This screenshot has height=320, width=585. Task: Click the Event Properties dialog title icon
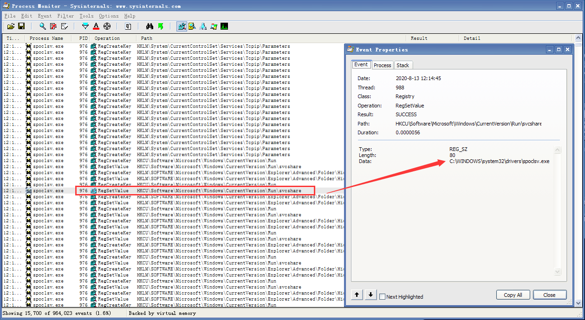351,50
